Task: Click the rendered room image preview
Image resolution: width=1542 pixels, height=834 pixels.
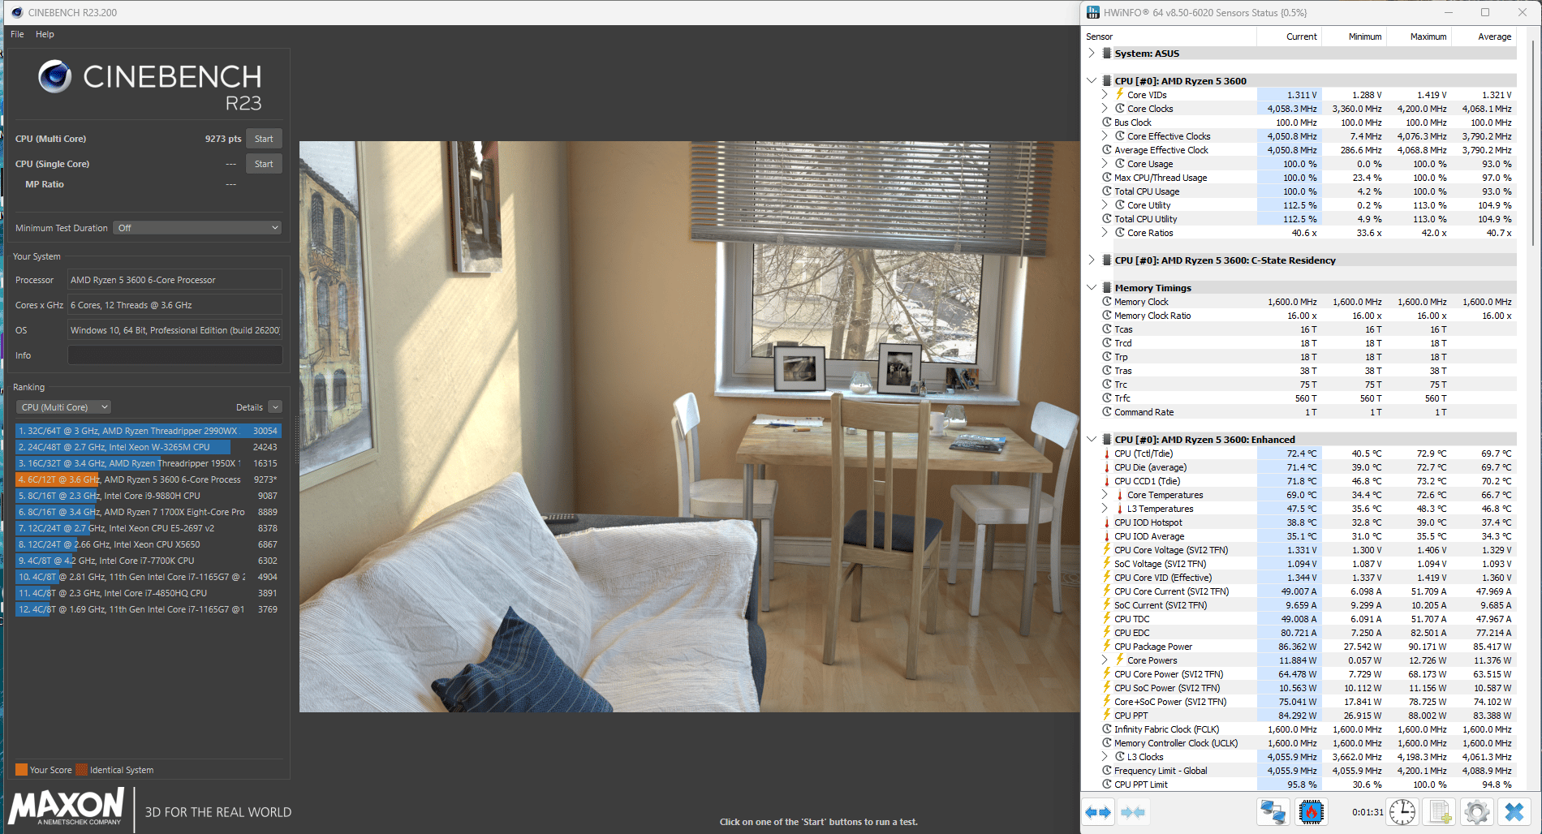Action: [689, 427]
